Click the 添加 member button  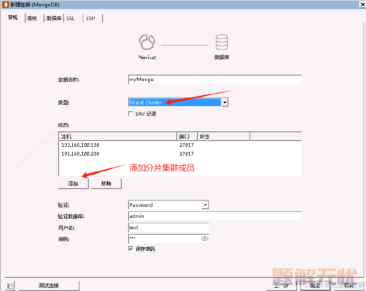[x=73, y=183]
